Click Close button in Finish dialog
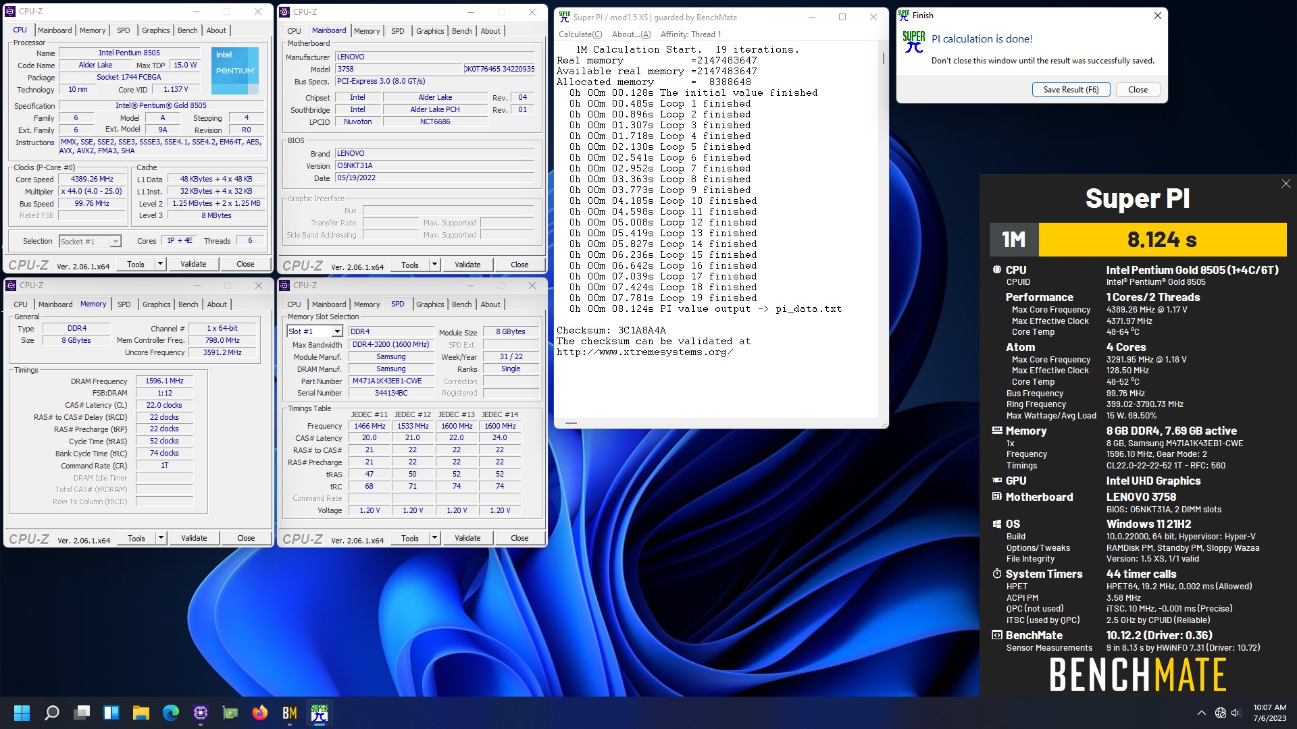 click(x=1138, y=89)
